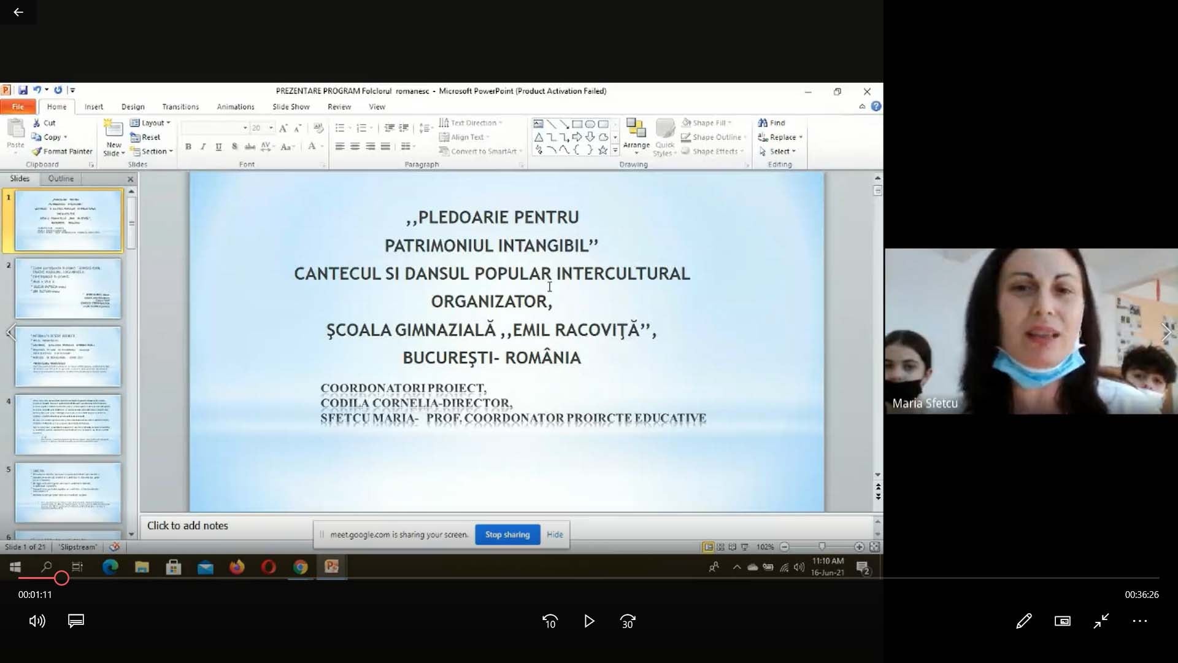Select Center text alignment

(355, 147)
